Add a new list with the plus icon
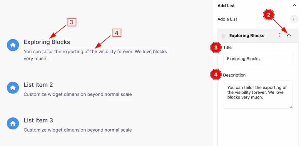301x146 pixels. [294, 19]
